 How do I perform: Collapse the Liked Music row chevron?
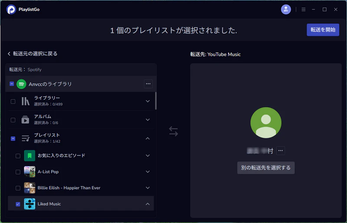click(x=147, y=204)
